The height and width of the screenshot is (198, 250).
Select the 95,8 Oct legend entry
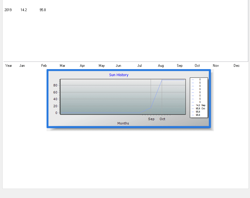(200, 108)
